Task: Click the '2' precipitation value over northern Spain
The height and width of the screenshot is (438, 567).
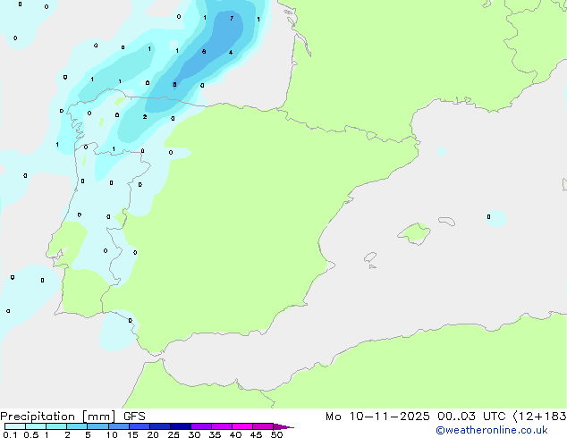Action: click(x=145, y=117)
